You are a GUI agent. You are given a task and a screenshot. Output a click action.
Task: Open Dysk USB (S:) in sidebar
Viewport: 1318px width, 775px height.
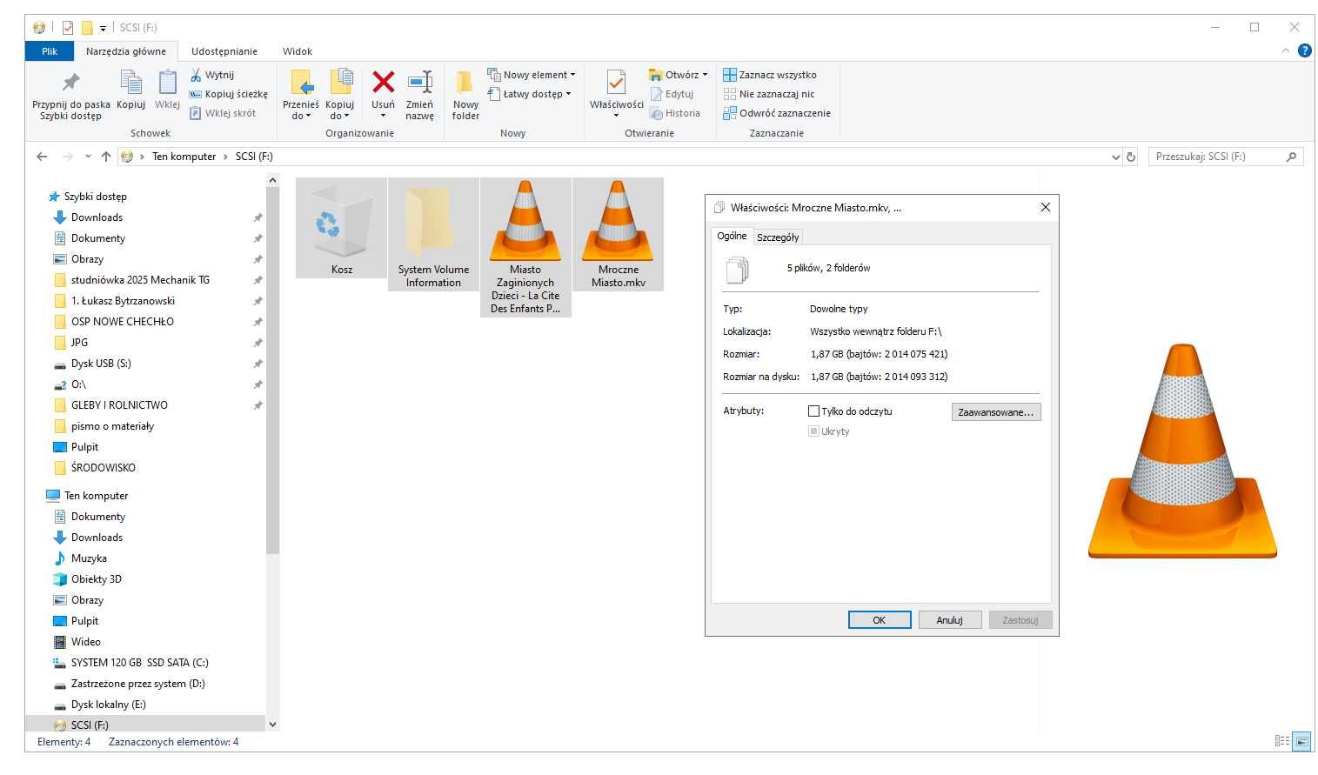101,364
